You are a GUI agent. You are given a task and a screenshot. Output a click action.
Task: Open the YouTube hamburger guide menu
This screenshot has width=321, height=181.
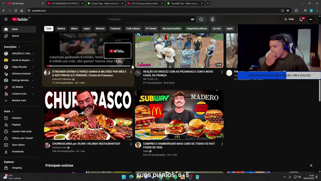tap(6, 19)
